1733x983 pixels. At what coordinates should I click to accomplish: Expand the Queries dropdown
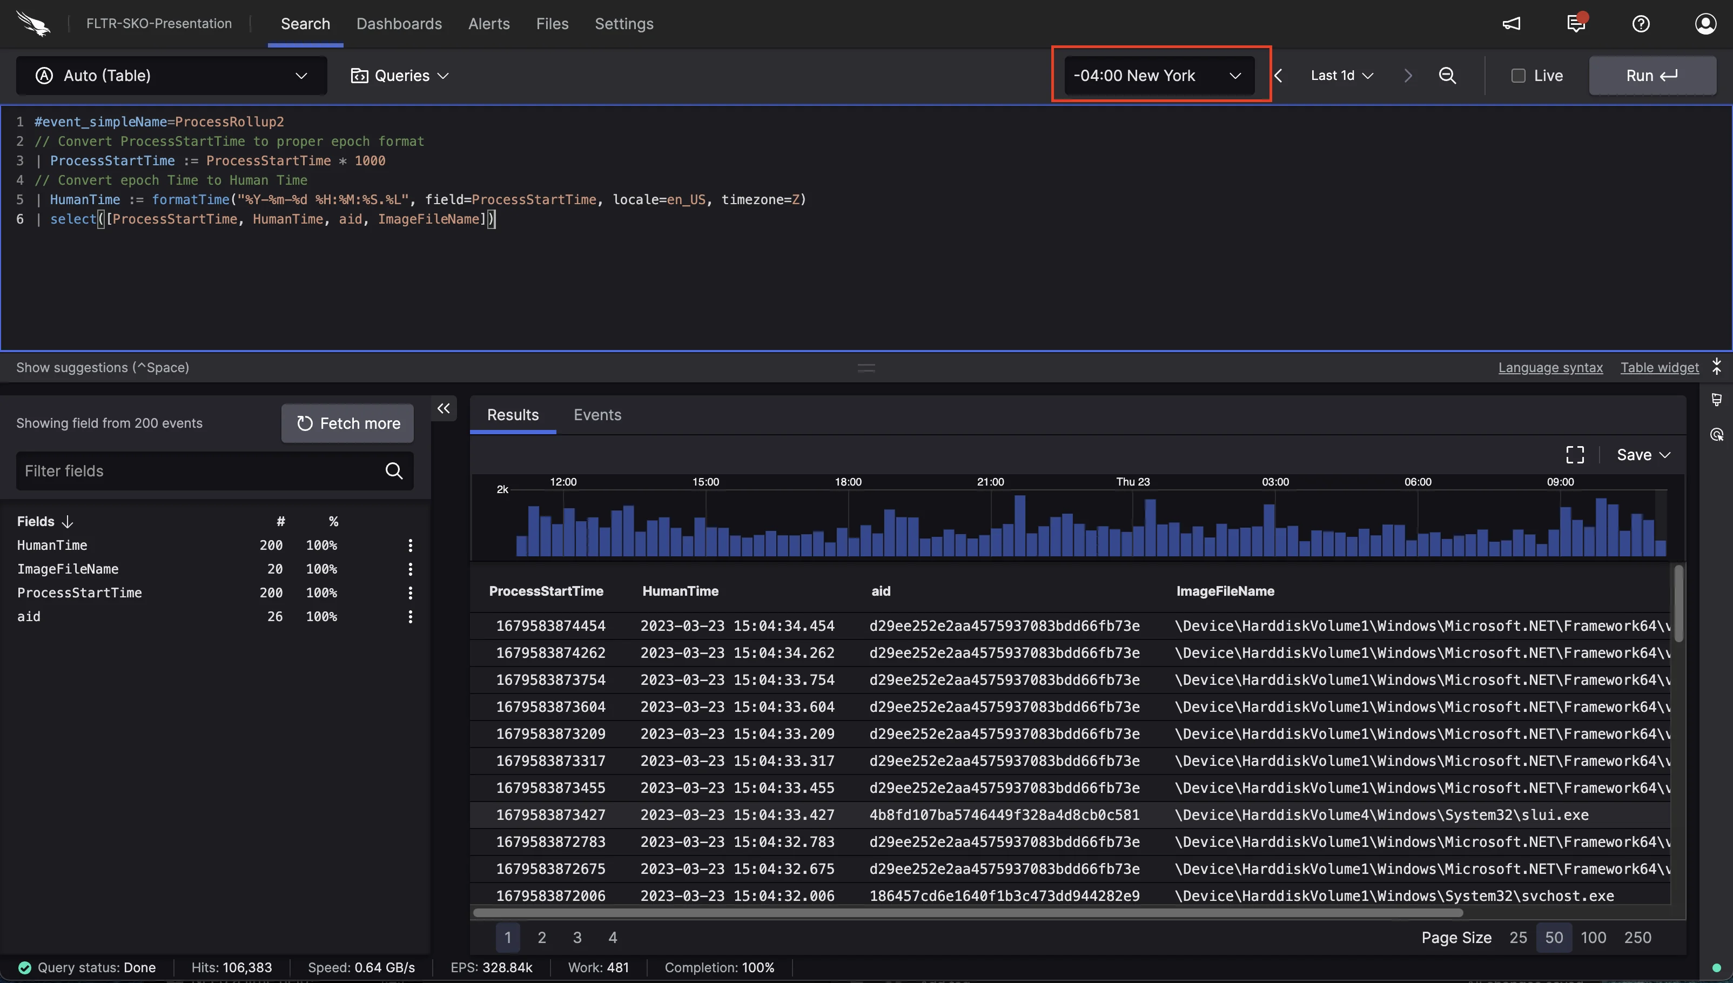click(x=400, y=76)
